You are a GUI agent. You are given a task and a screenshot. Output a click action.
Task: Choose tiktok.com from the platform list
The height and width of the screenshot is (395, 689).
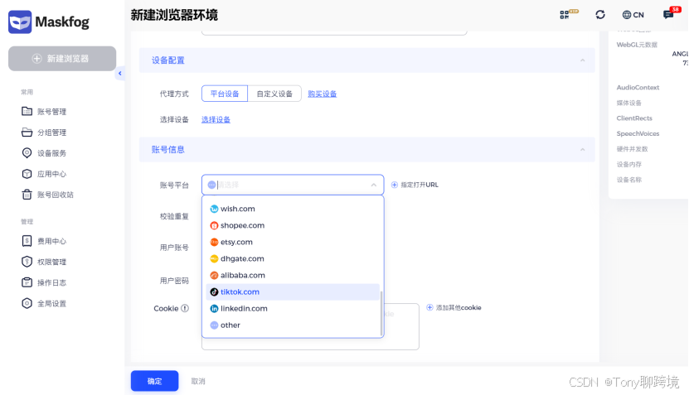click(x=293, y=291)
